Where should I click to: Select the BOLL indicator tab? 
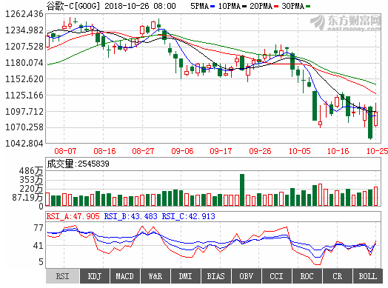(x=368, y=276)
